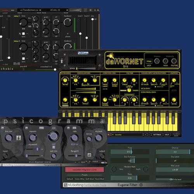Viewport: 194px width, 194px height.
Task: Click the Voices hex selector in daHornet
Action: click(157, 61)
